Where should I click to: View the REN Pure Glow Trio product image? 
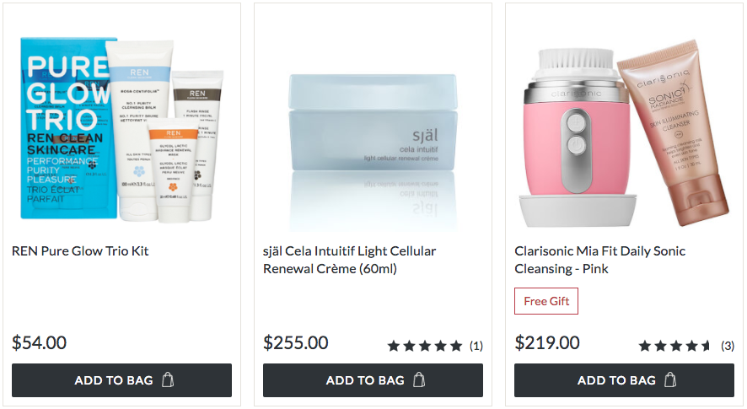tap(122, 129)
